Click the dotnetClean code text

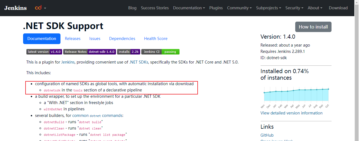click(54, 128)
